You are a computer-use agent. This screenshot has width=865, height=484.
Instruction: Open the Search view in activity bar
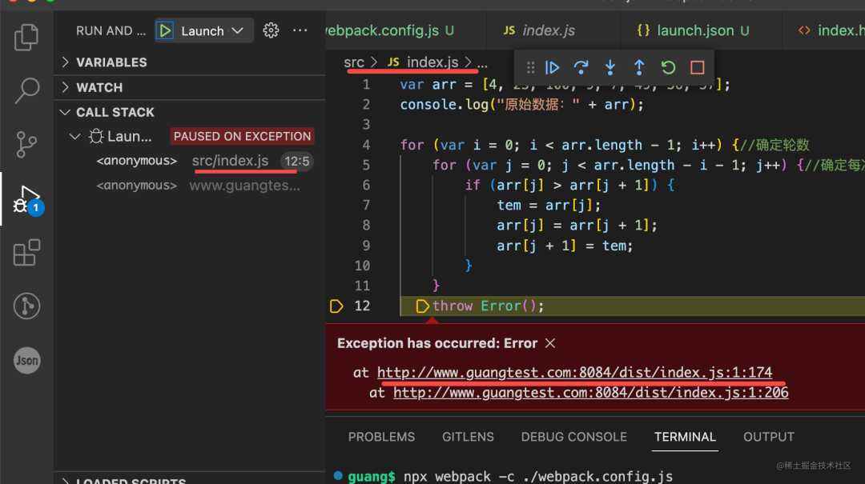click(26, 90)
